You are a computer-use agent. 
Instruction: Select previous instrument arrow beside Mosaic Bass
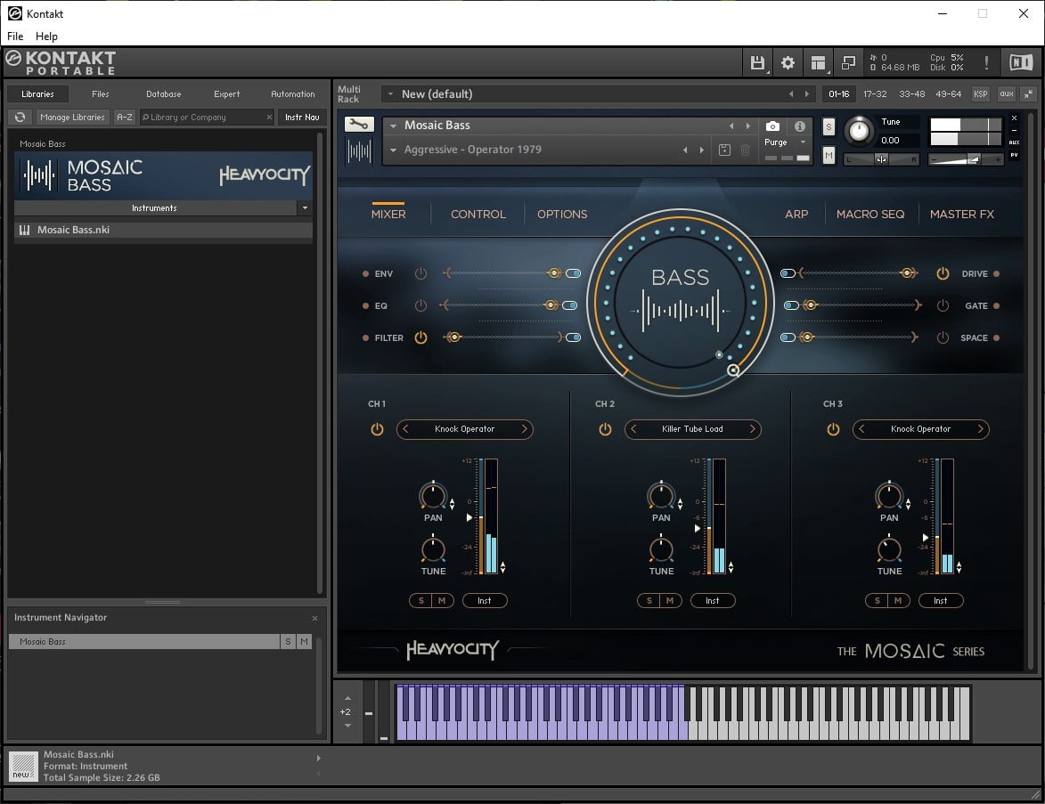(731, 126)
